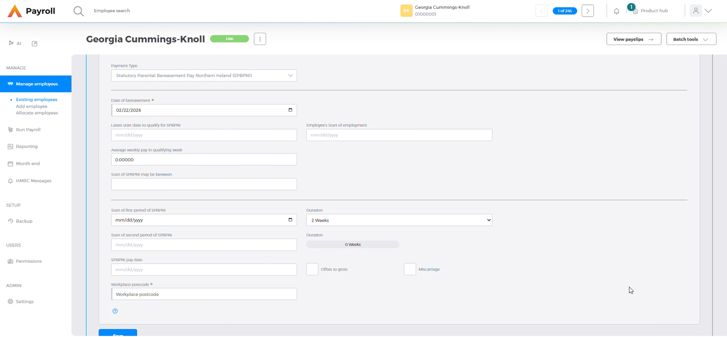Click the Georgia Cummings-Knoll page heading
Image resolution: width=727 pixels, height=337 pixels.
coord(145,39)
